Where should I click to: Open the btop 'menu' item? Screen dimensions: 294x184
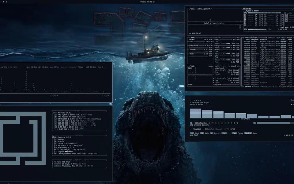[200, 9]
